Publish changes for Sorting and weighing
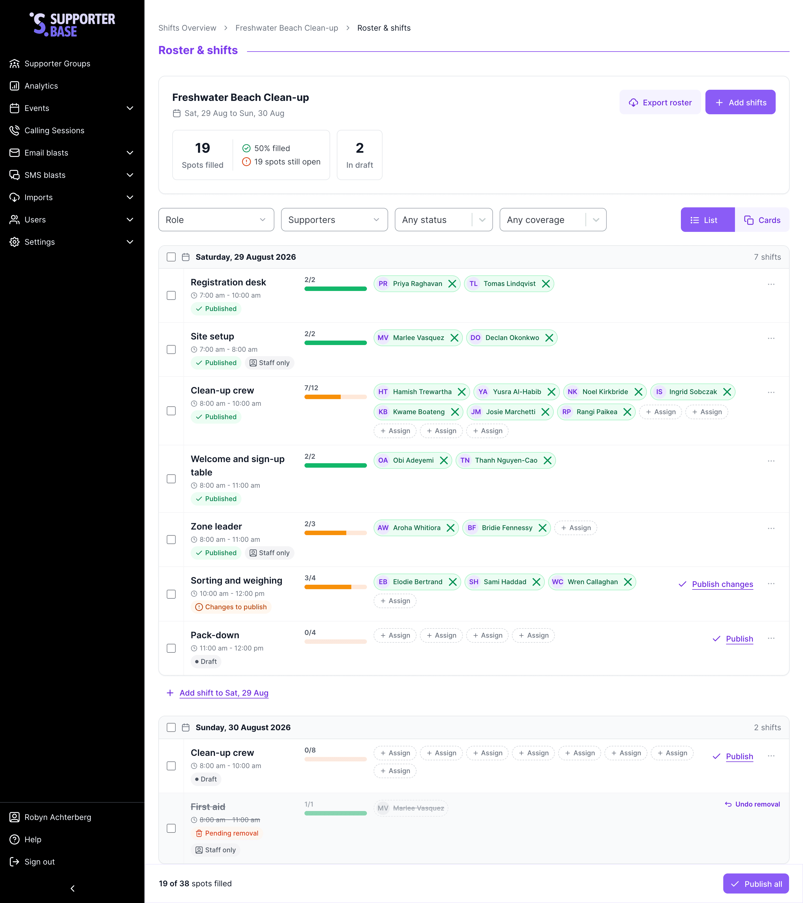Image resolution: width=803 pixels, height=903 pixels. click(x=716, y=584)
